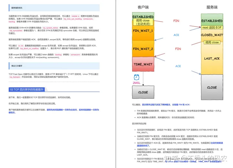Screen dimensions: 233x168
Task: Click the 客户端 column title
Action: pyautogui.click(x=143, y=7)
